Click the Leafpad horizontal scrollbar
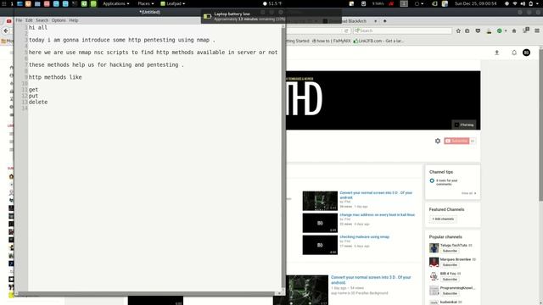Screen dimensions: 543x305 pos(147,294)
